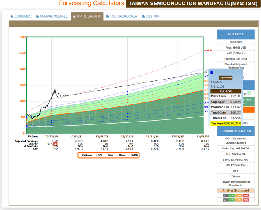Click the green 17% badge in the 2Y row
Image resolution: width=261 pixels, height=210 pixels.
231,200
